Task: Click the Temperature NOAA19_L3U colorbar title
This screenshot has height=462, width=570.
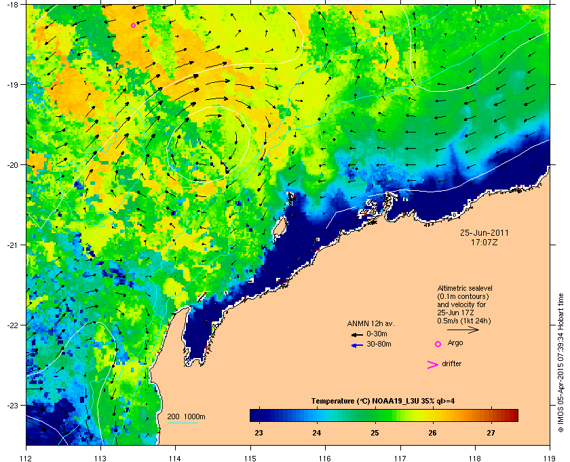Action: coord(383,402)
